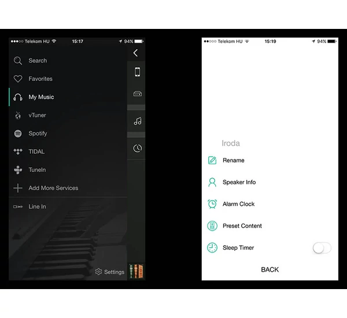Tap Add More Services plus icon
Screen dimensions: 347x318
pos(18,188)
